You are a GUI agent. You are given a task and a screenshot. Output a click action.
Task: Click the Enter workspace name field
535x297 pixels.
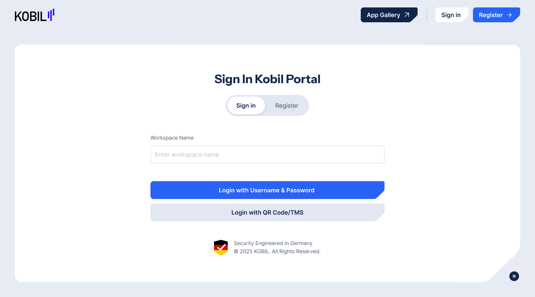pyautogui.click(x=267, y=154)
